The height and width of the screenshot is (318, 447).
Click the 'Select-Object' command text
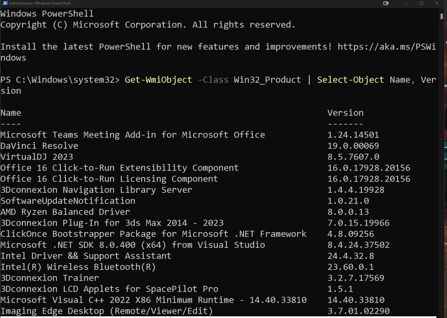350,80
